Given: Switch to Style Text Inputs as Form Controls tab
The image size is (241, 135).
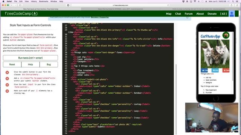Looking at the screenshot, I should click(41, 9).
